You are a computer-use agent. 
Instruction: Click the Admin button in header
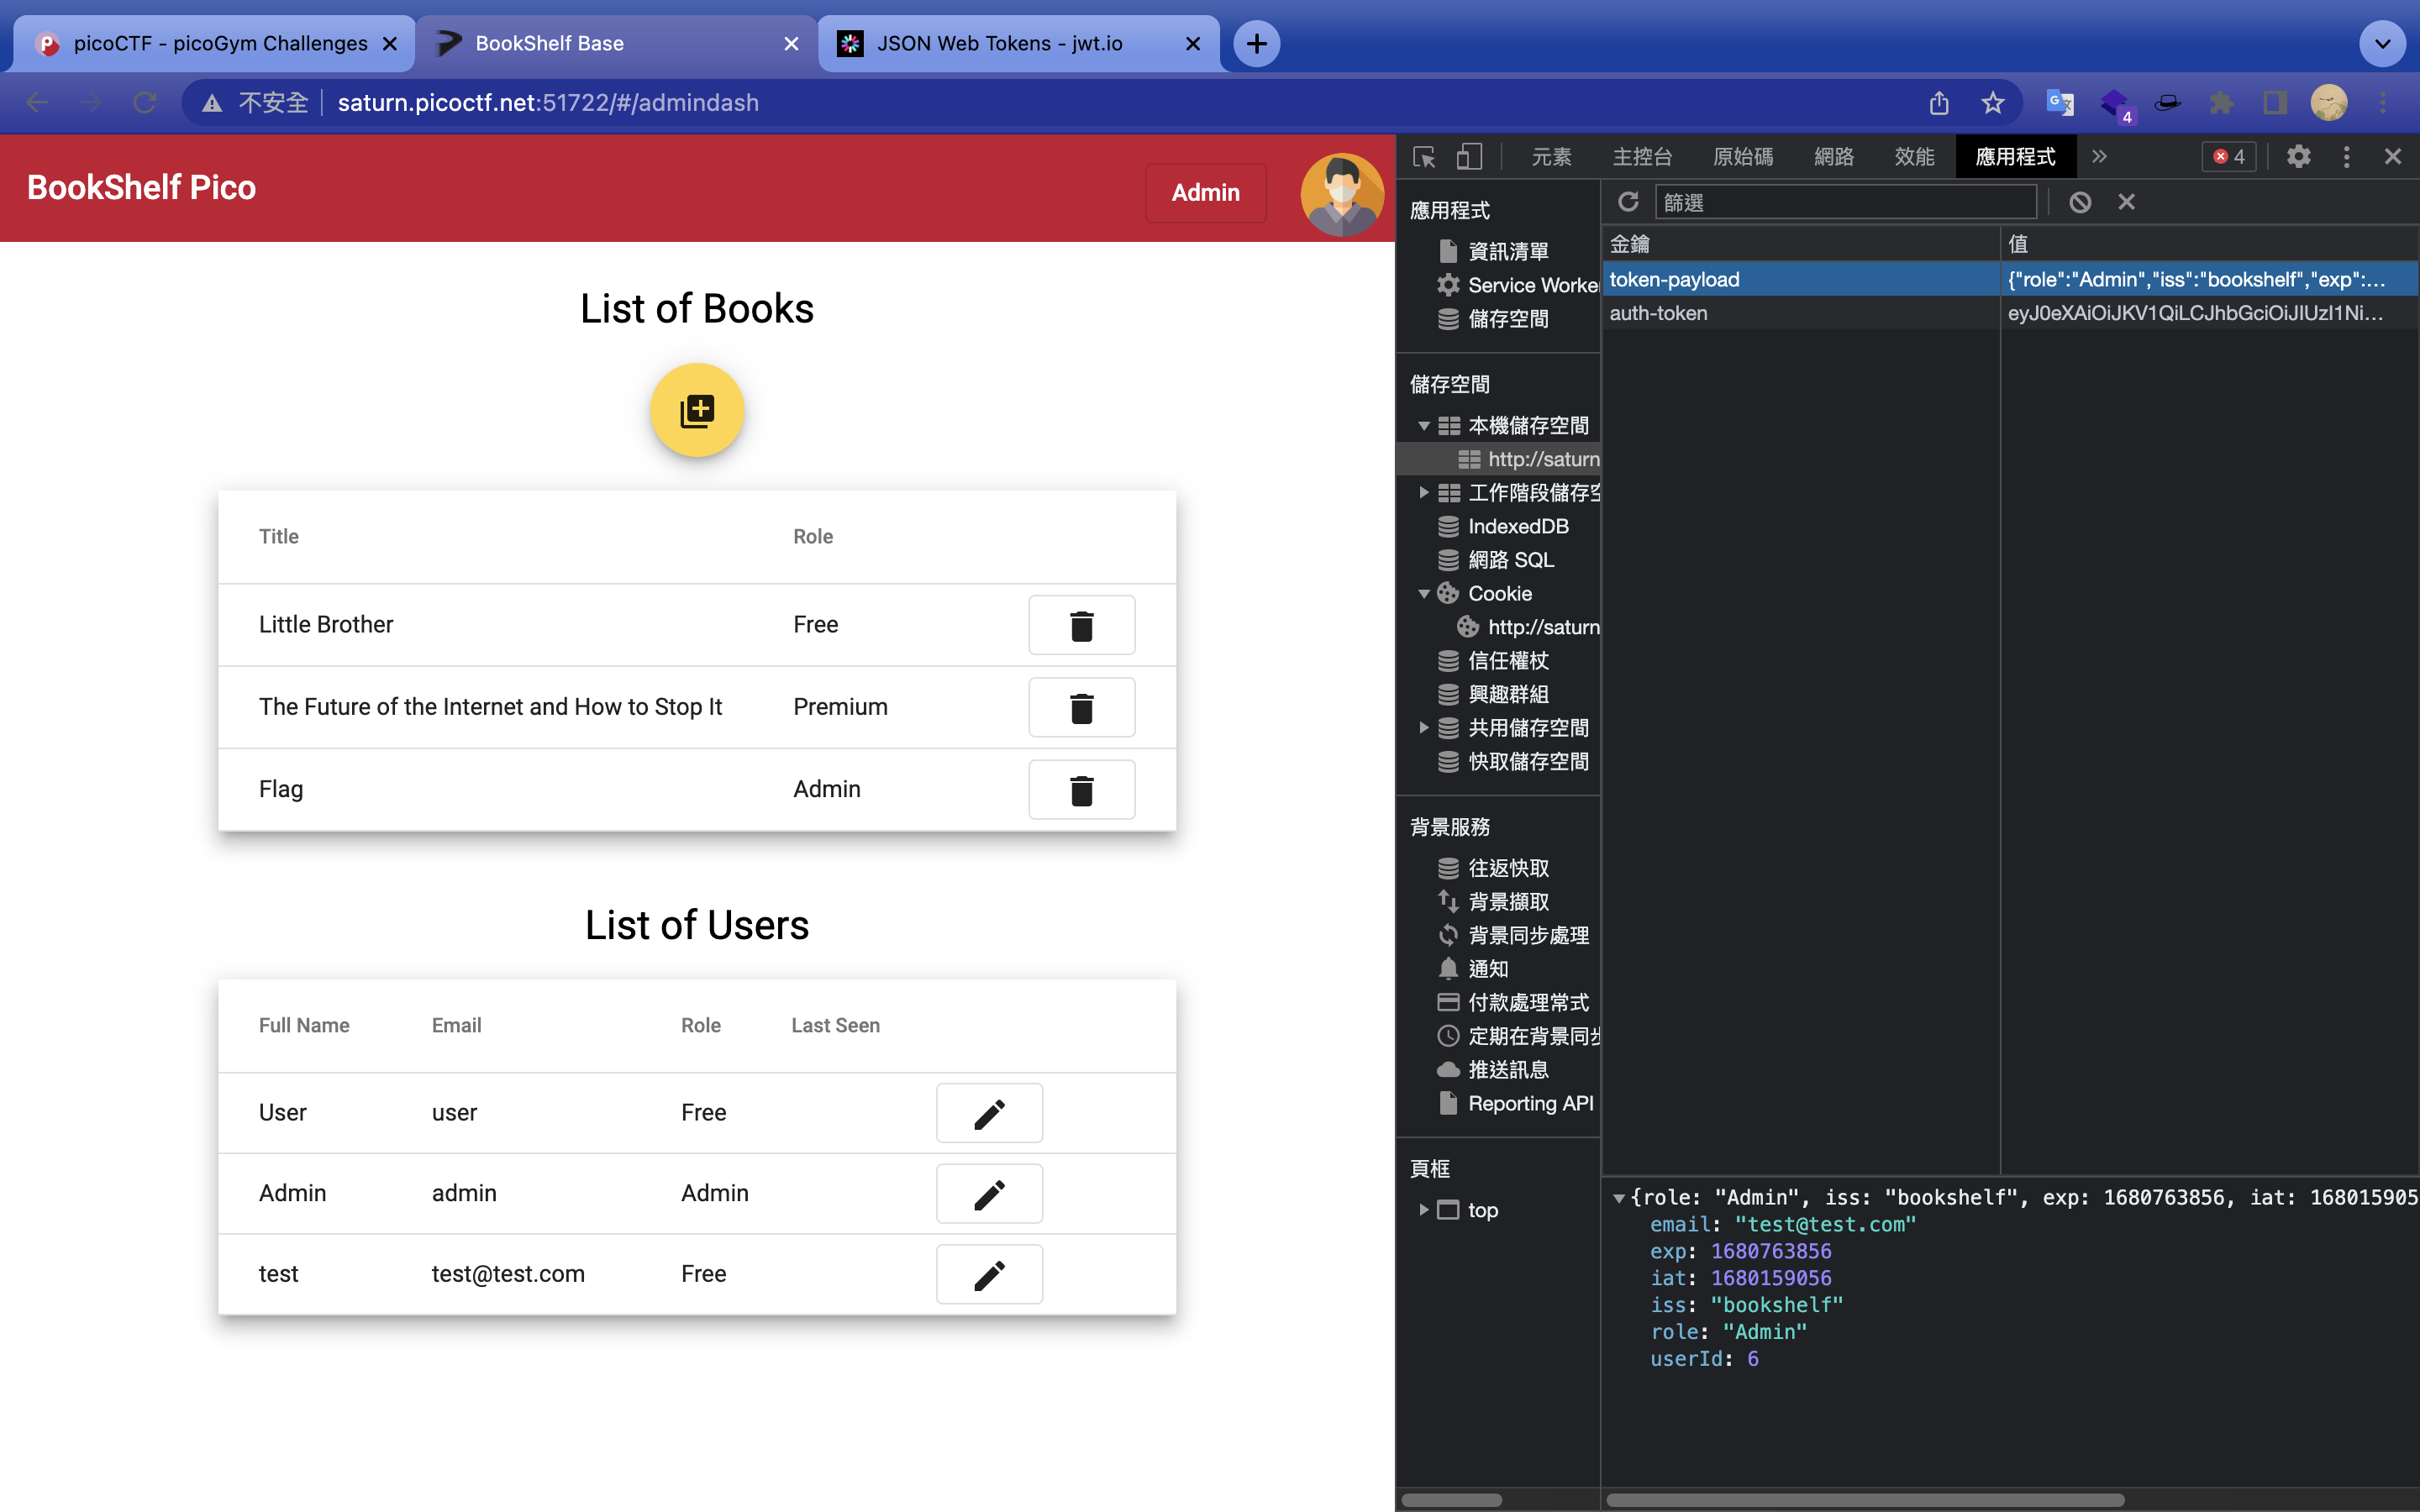1205,192
